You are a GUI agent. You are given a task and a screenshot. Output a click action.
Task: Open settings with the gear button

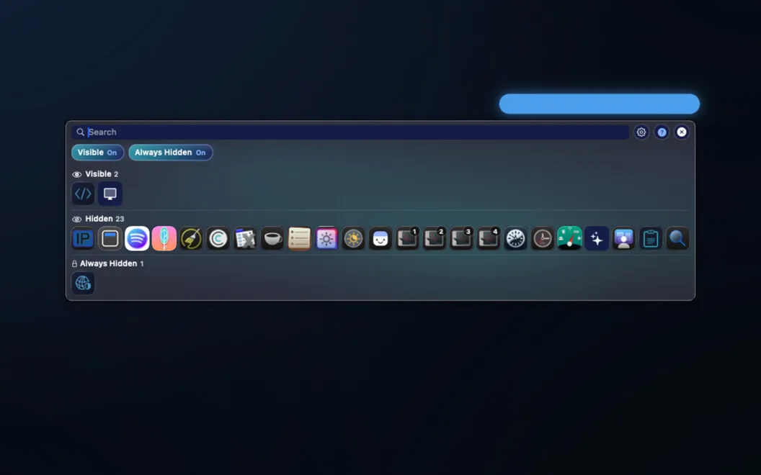(641, 132)
